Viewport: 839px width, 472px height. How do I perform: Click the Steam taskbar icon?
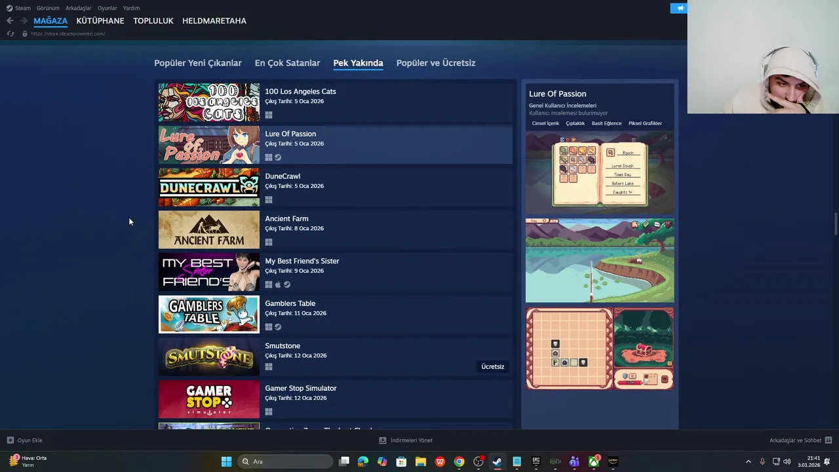(498, 462)
